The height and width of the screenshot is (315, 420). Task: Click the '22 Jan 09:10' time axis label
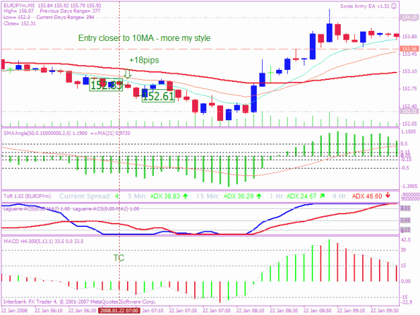coord(351,311)
